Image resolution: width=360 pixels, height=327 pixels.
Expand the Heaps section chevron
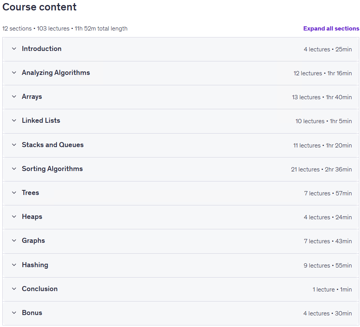14,217
